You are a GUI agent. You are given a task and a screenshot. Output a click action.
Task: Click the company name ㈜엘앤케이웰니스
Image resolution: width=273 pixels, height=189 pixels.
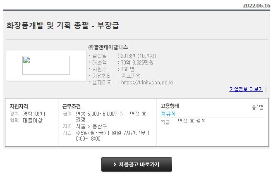tap(108, 47)
